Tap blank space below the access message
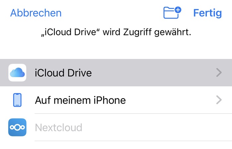Viewport: 232px width, 149px height. click(x=116, y=48)
